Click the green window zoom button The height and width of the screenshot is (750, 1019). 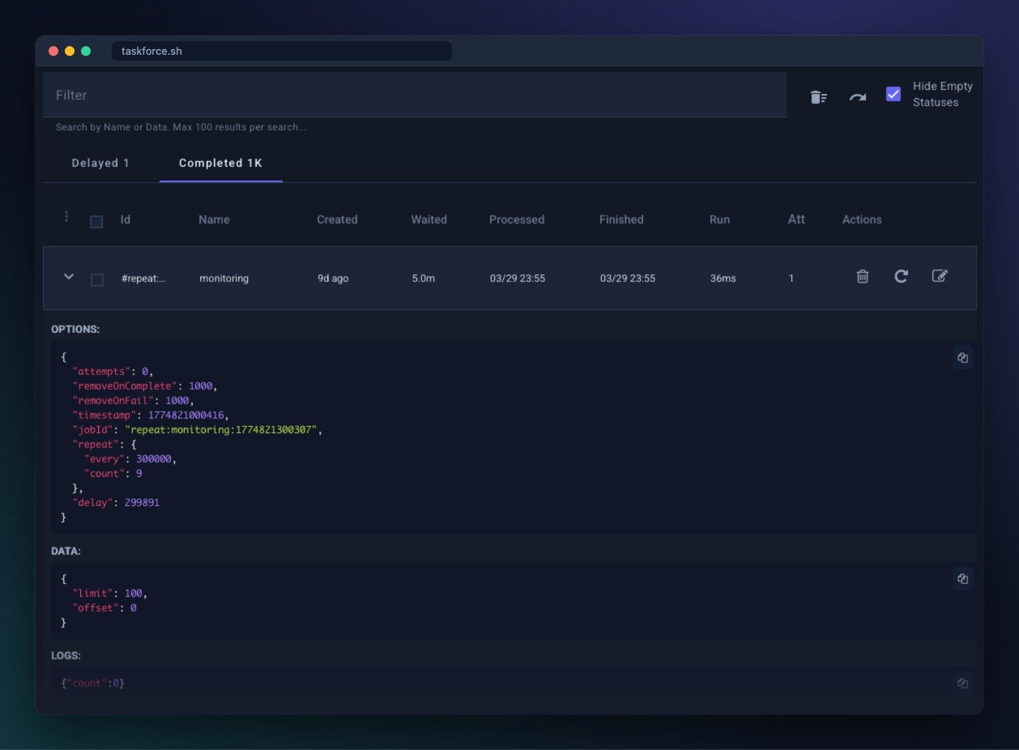point(86,51)
